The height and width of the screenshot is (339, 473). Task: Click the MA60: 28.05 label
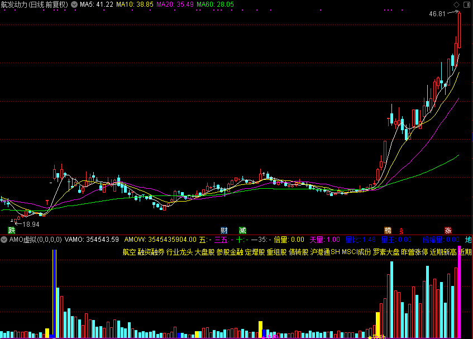point(215,4)
